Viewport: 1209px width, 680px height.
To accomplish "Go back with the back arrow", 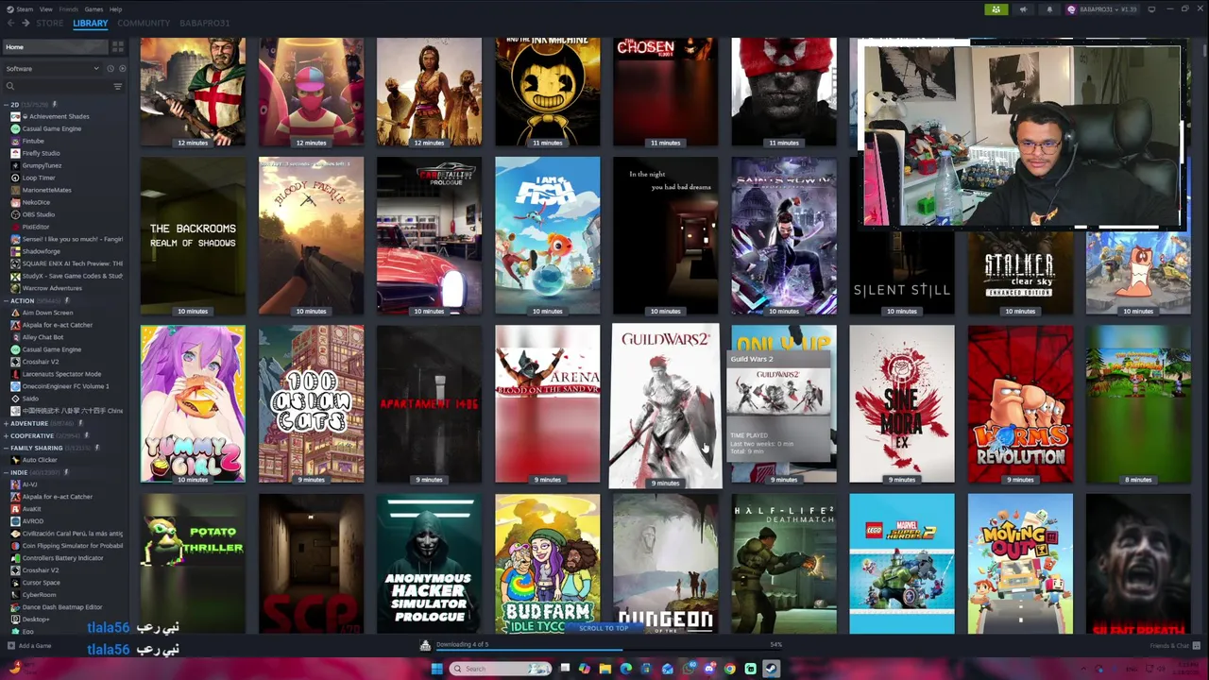I will (11, 23).
